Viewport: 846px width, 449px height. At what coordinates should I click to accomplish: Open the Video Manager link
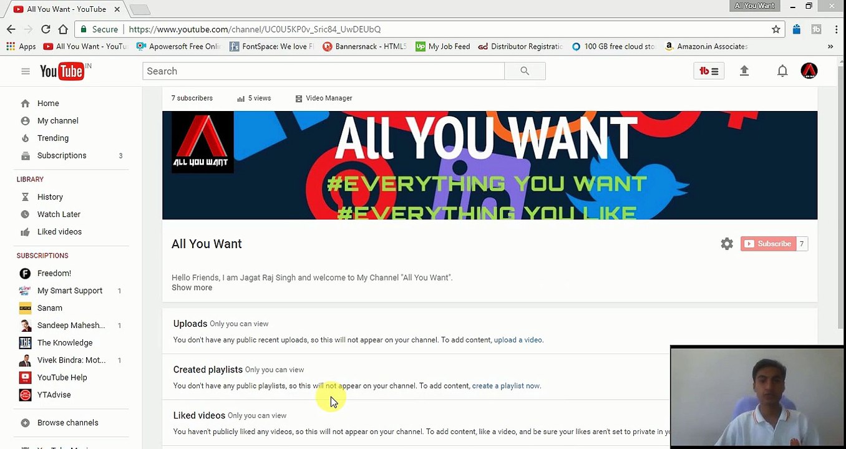pyautogui.click(x=324, y=99)
